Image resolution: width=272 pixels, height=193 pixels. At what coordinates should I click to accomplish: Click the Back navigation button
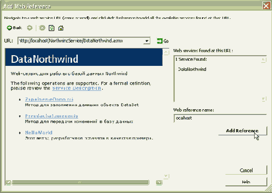[14, 28]
